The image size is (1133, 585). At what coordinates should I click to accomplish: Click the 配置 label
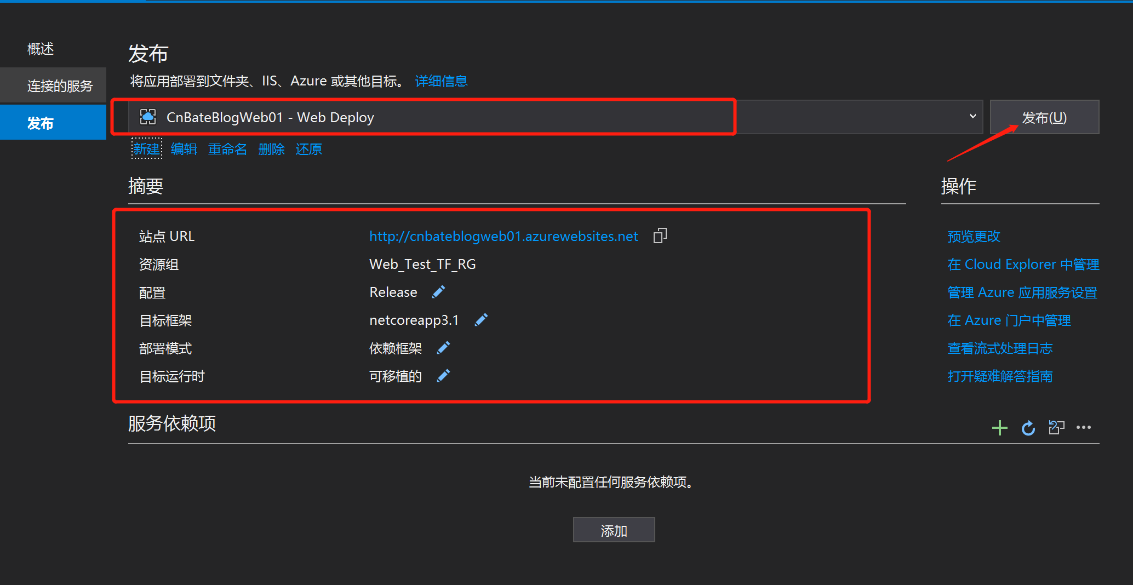[152, 292]
